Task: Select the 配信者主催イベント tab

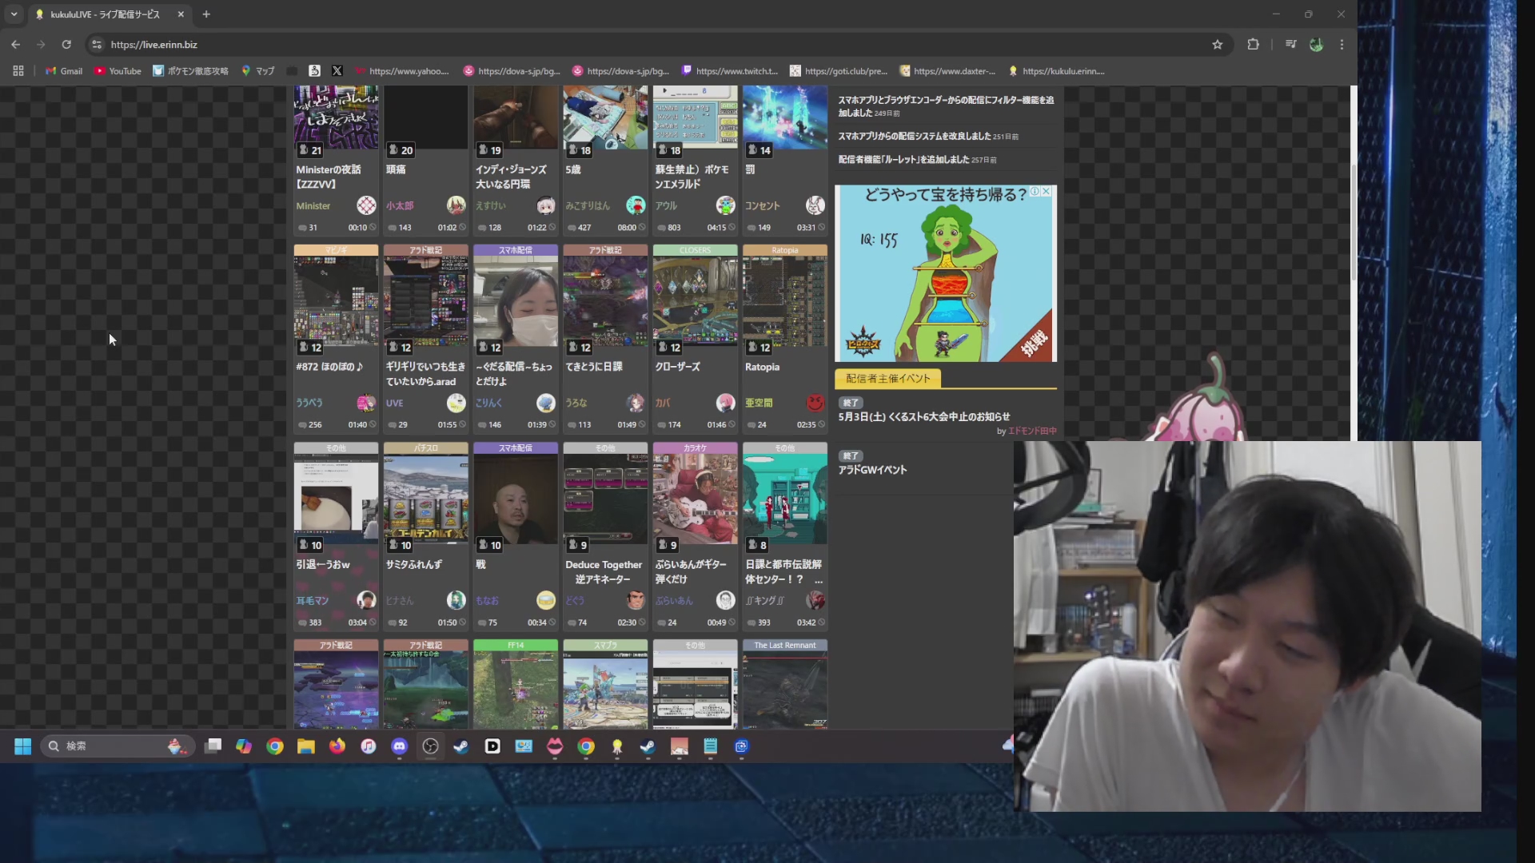Action: (887, 379)
